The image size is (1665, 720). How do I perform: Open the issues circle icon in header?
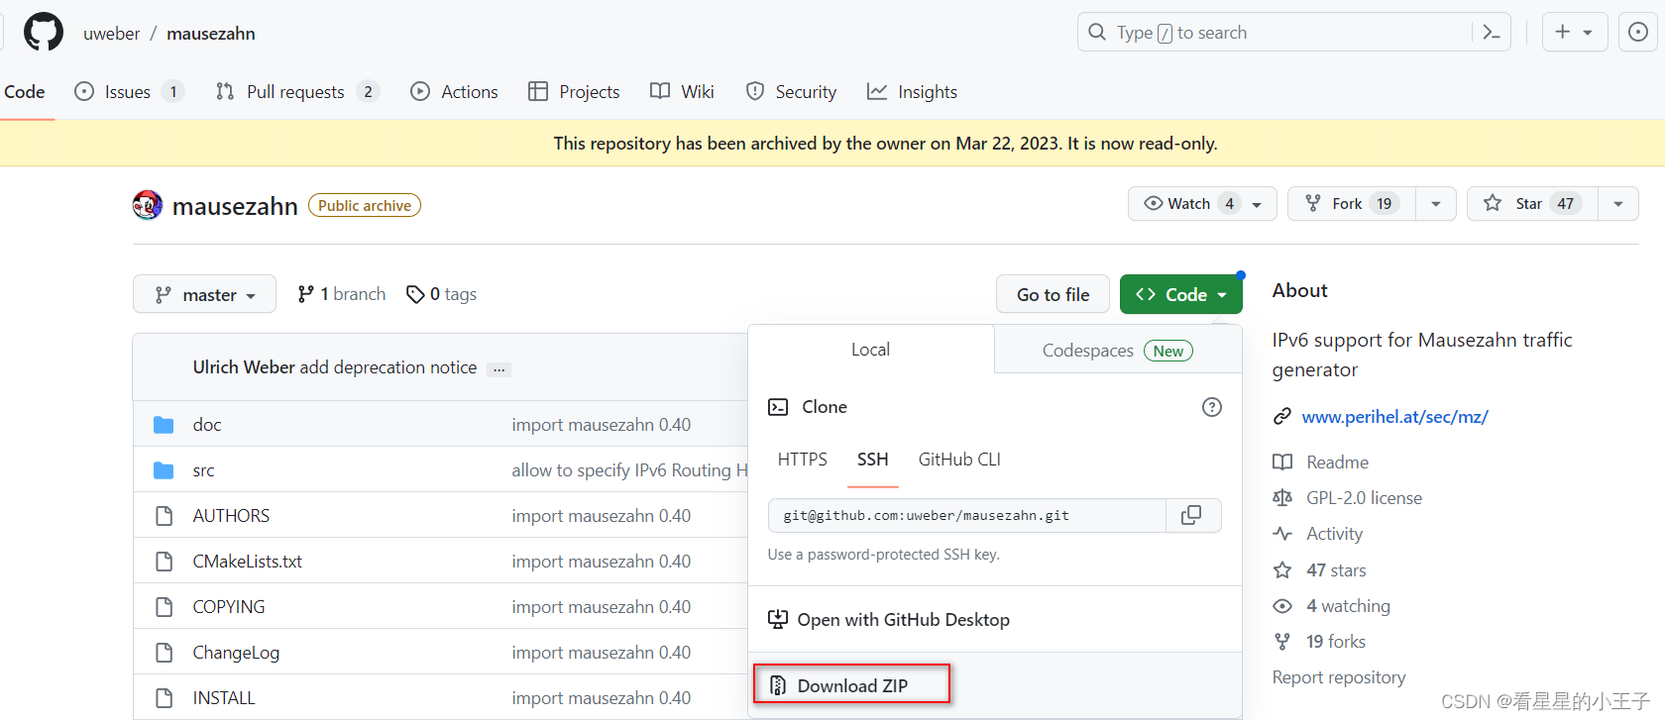(1638, 32)
